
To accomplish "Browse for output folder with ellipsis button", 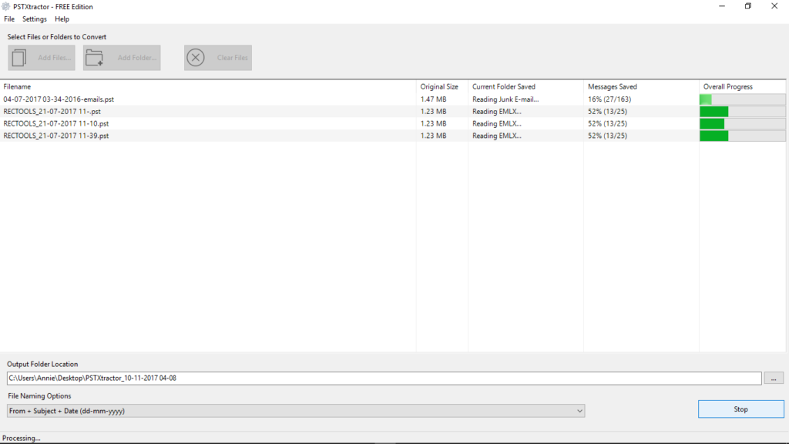I will pos(774,378).
